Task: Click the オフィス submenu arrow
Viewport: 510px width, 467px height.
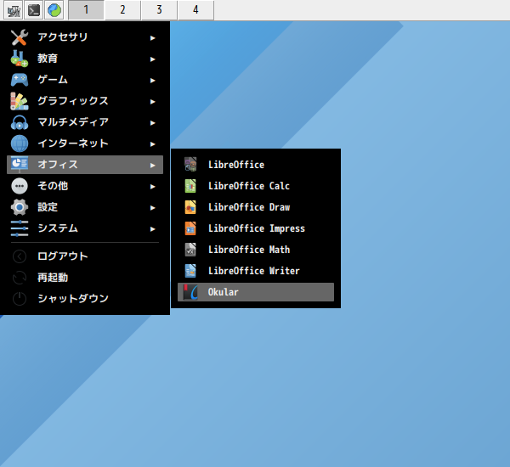Action: [152, 166]
